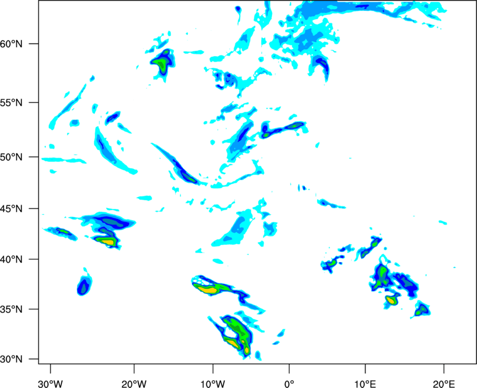Click the 50°N latitude axis label
Viewport: 477px width, 388px height.
11,157
